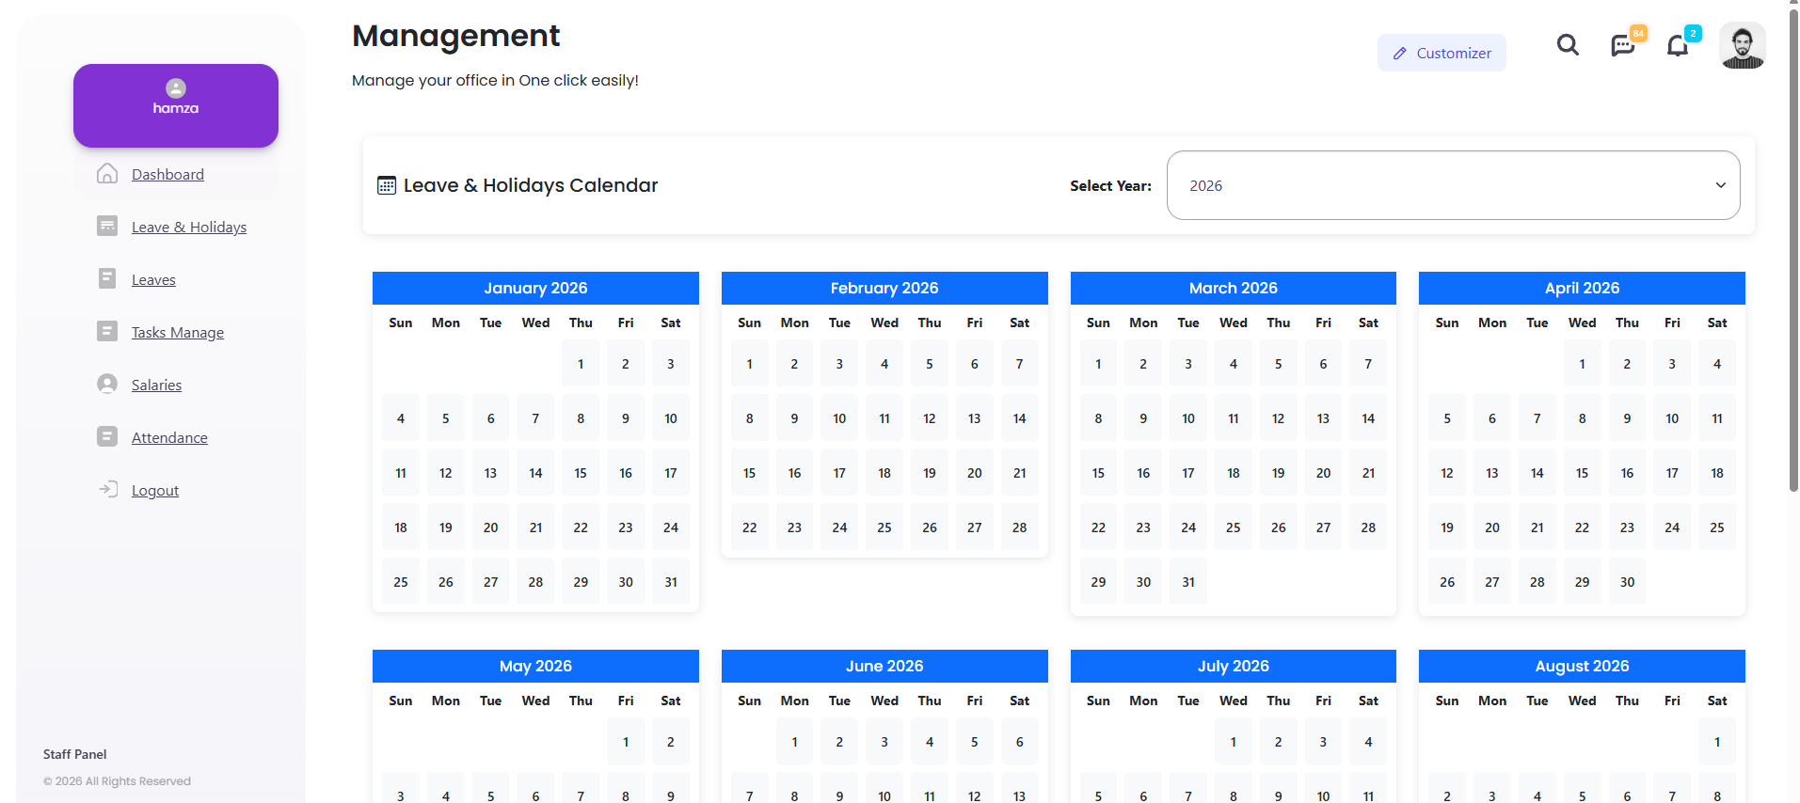This screenshot has width=1800, height=803.
Task: Click the February 2026 header
Action: coord(884,288)
